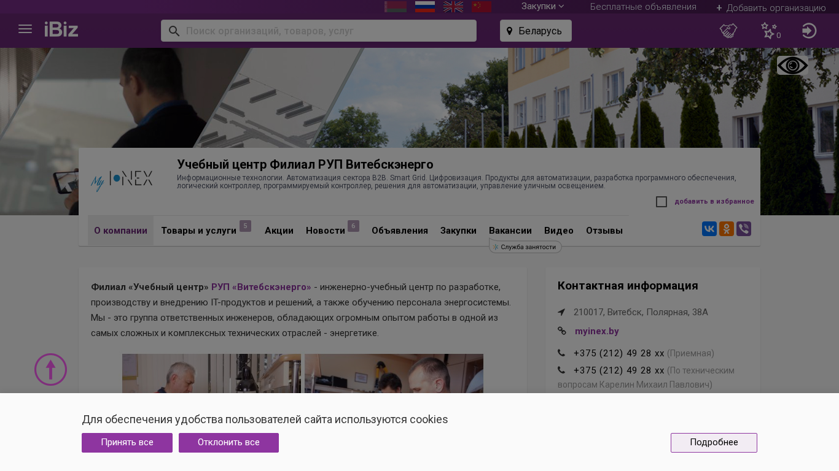Visit the myinex.by website link
The width and height of the screenshot is (839, 471).
point(597,331)
